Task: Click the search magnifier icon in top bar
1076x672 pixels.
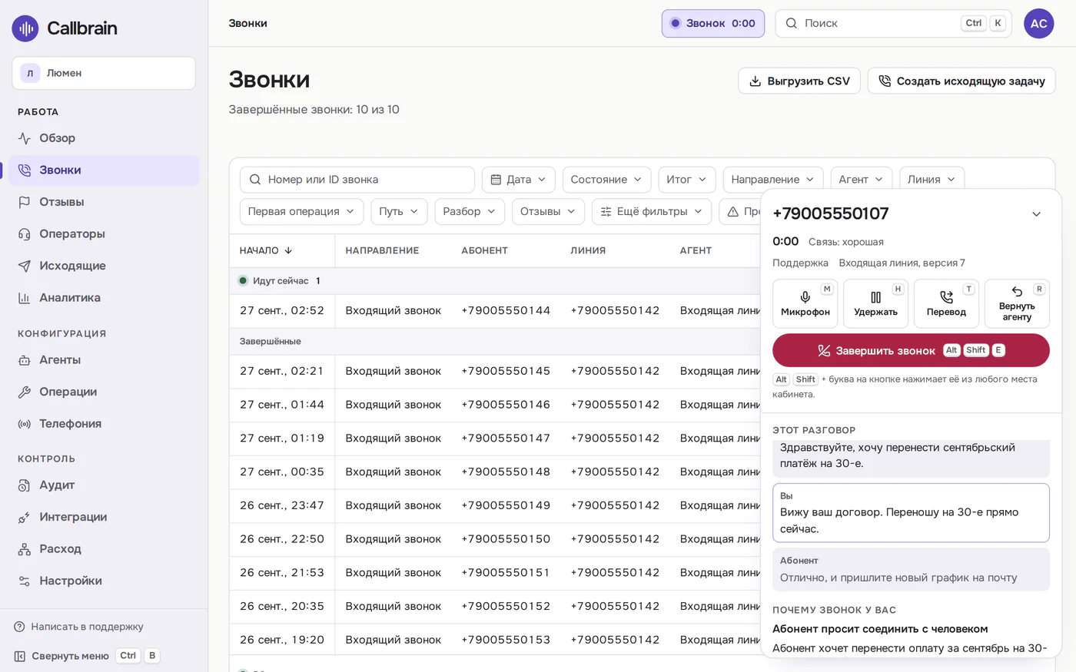Action: pos(791,24)
